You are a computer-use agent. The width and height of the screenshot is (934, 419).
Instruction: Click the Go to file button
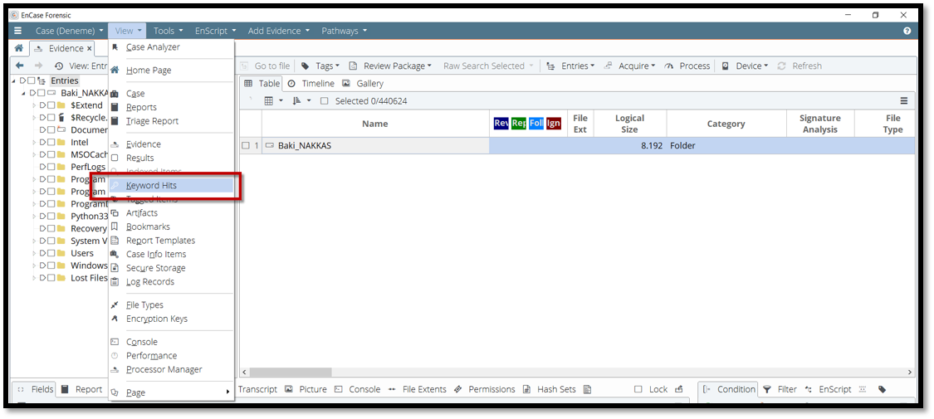[x=266, y=66]
